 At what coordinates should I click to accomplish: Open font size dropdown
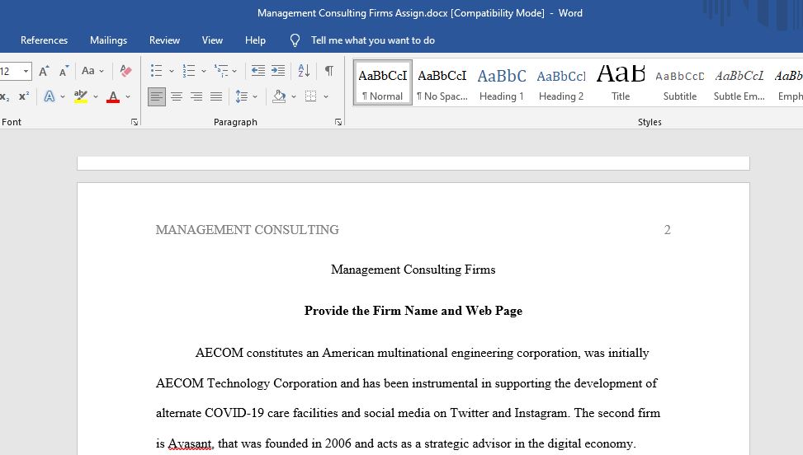point(26,71)
